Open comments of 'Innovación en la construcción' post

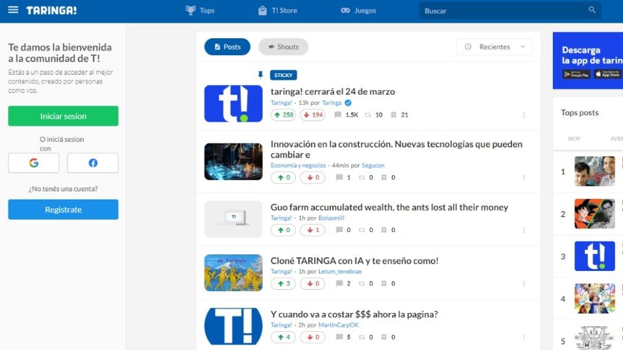343,178
